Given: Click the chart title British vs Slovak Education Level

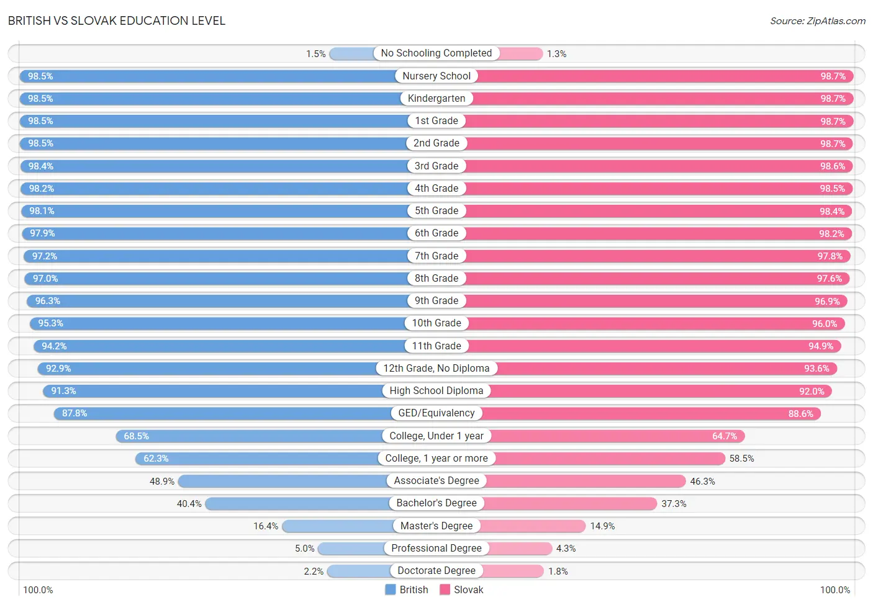Looking at the screenshot, I should 117,20.
